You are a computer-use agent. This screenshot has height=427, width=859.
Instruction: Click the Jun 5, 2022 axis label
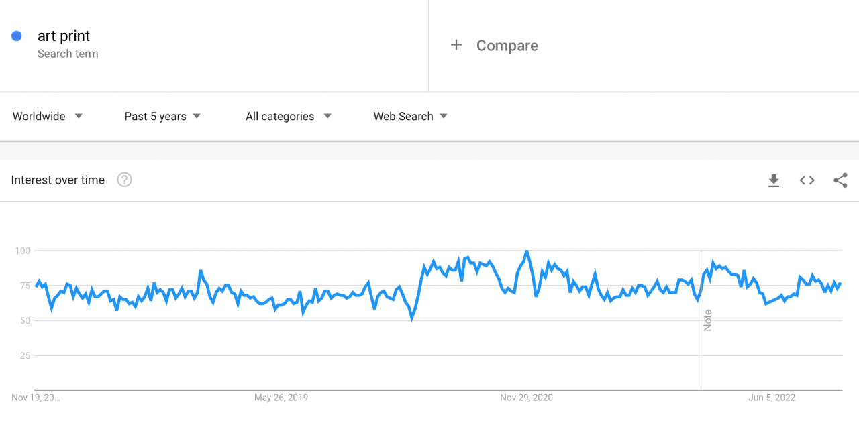770,397
